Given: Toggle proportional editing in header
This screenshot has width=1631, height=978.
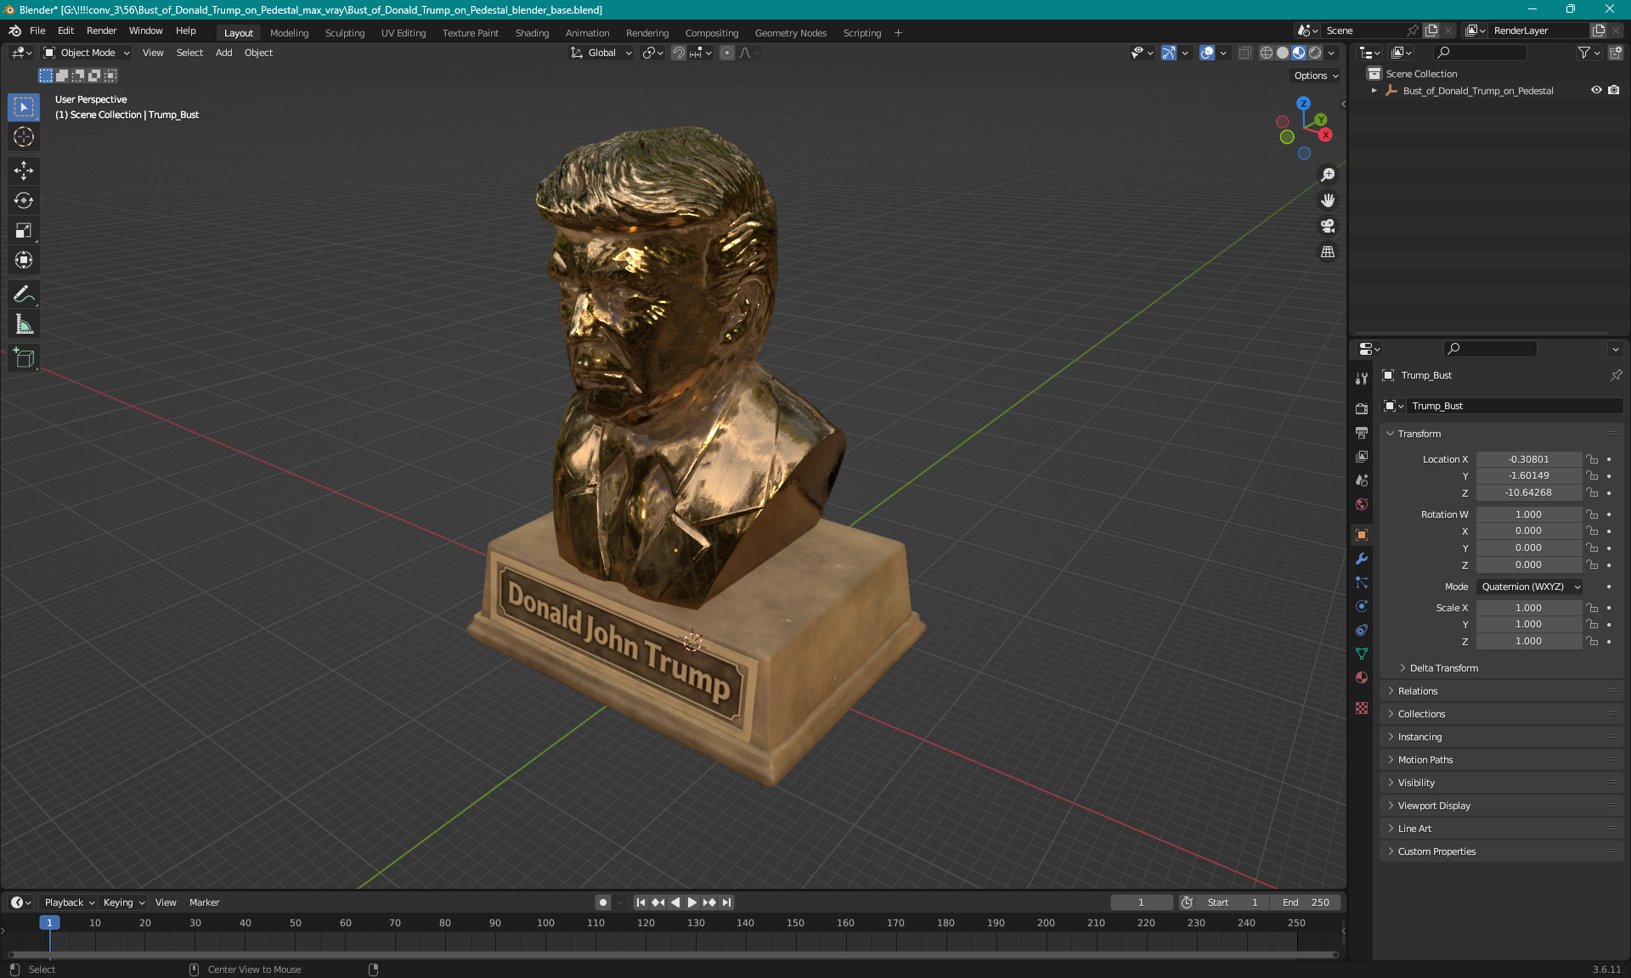Looking at the screenshot, I should coord(727,53).
